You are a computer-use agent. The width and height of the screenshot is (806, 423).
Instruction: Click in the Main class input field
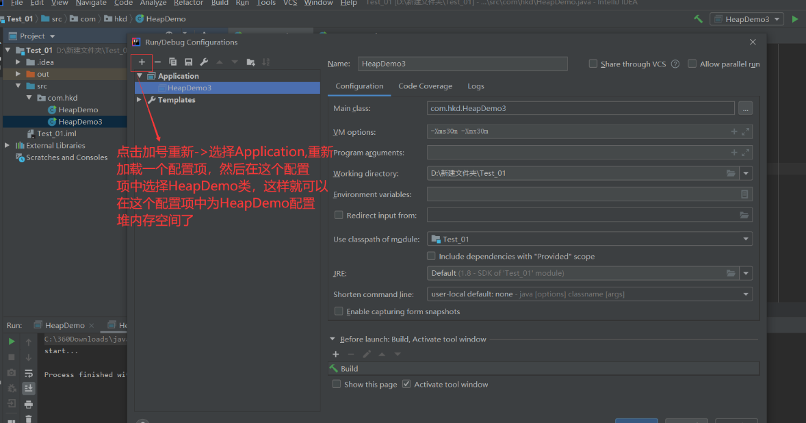[580, 108]
